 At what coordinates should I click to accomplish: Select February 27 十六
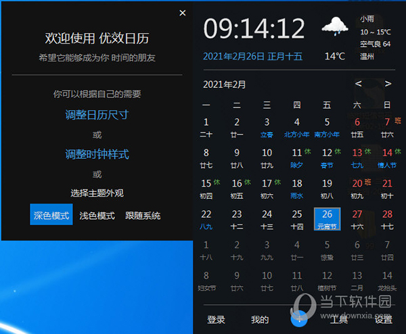[357, 220]
